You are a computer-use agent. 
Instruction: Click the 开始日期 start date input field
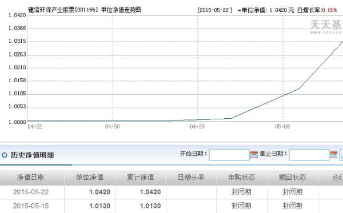229,155
